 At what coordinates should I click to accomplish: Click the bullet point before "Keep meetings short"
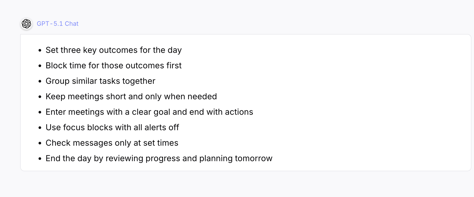pos(40,97)
